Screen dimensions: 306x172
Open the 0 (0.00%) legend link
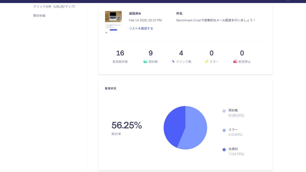235,135
